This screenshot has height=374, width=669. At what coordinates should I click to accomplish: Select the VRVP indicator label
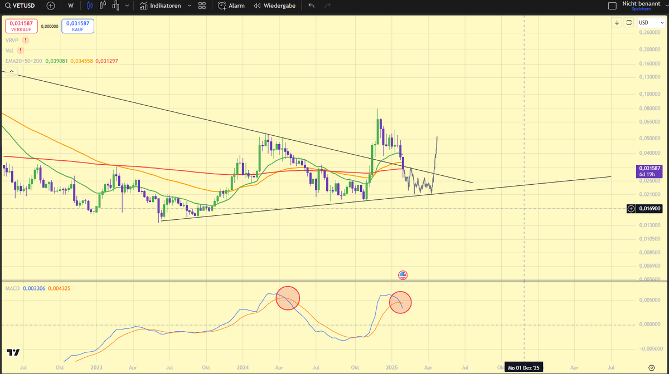click(12, 41)
